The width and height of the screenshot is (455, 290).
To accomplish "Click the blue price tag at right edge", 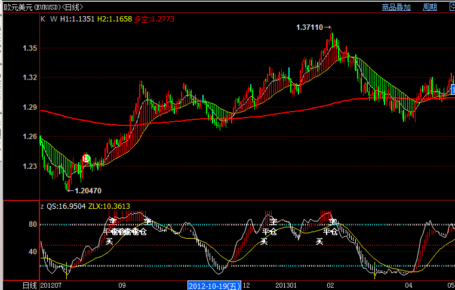I will tap(453, 90).
